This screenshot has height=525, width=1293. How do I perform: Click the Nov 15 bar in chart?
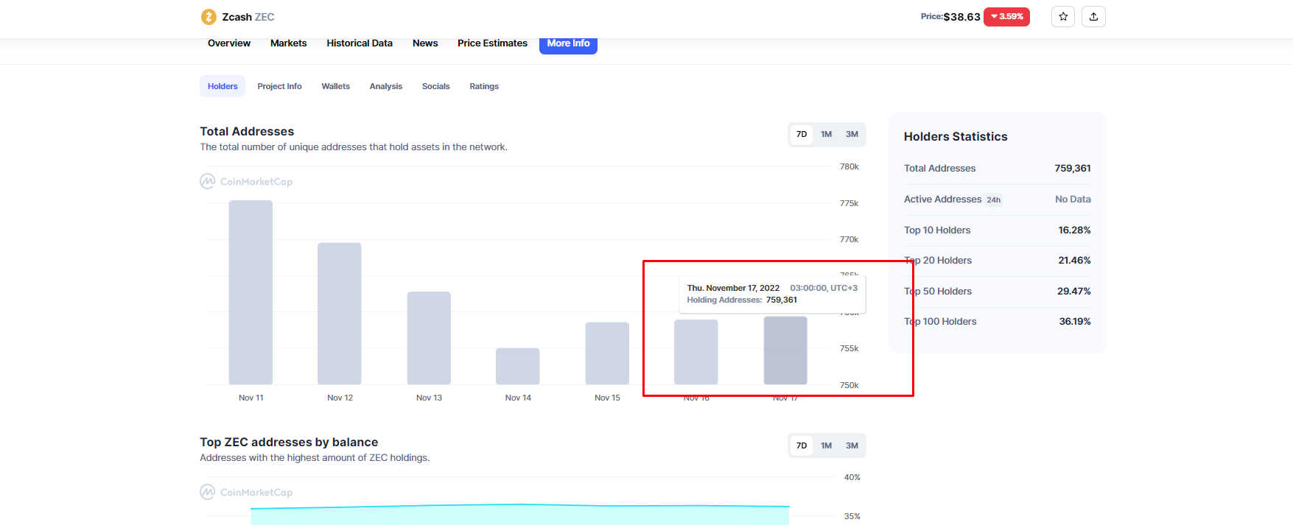[607, 353]
